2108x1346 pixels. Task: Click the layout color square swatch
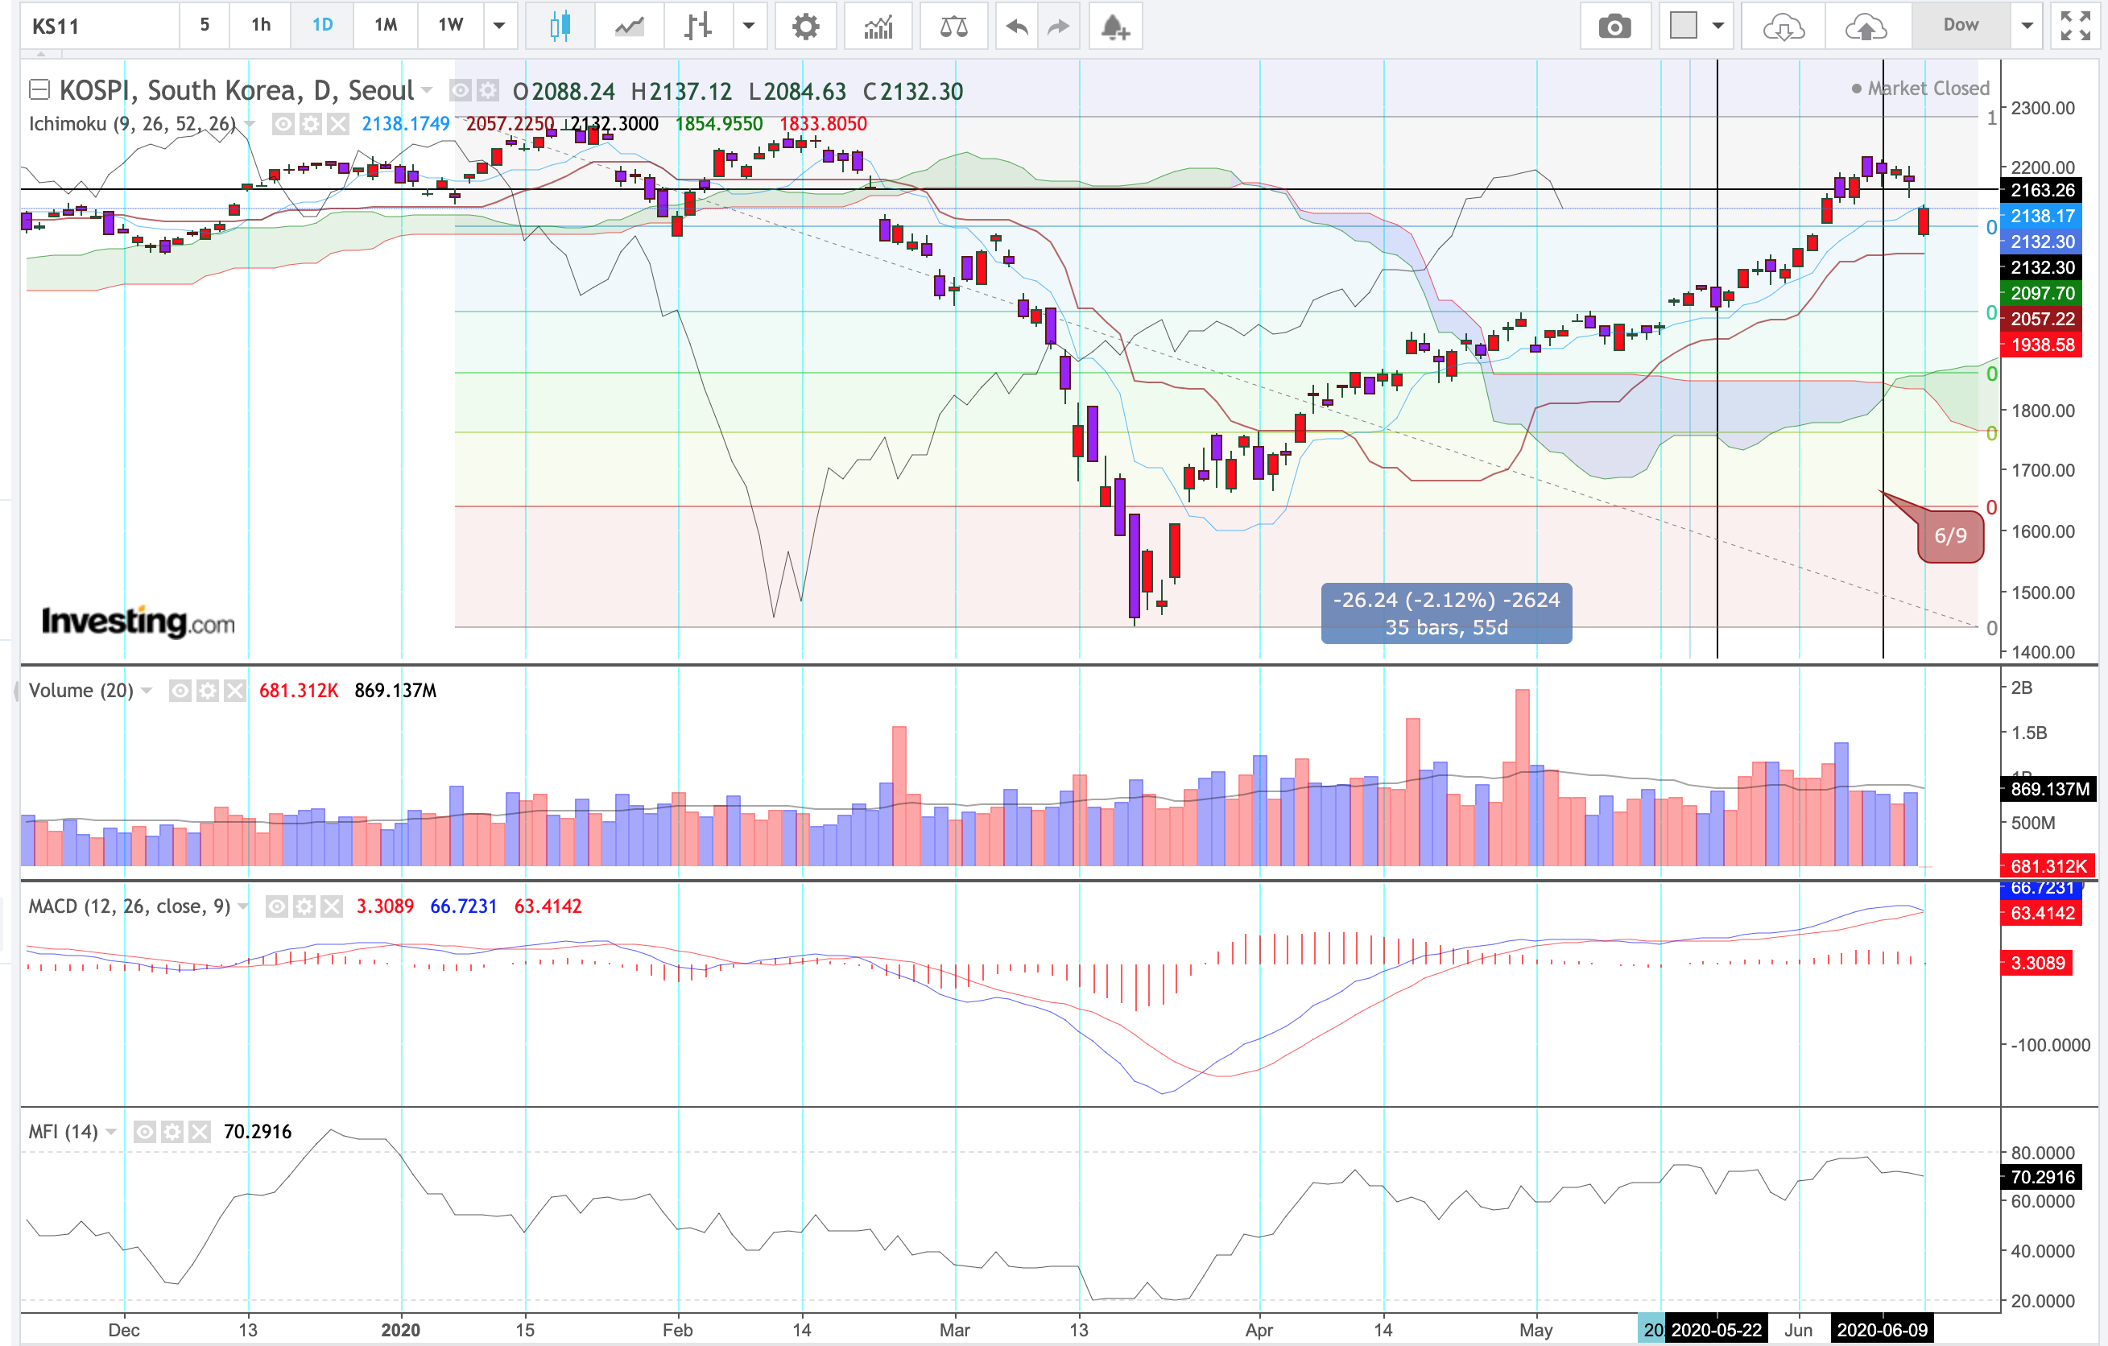pyautogui.click(x=1683, y=27)
